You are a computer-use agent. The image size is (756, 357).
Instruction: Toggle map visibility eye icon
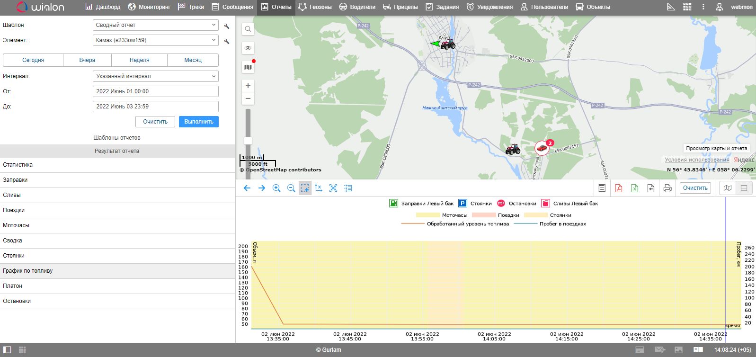click(248, 48)
